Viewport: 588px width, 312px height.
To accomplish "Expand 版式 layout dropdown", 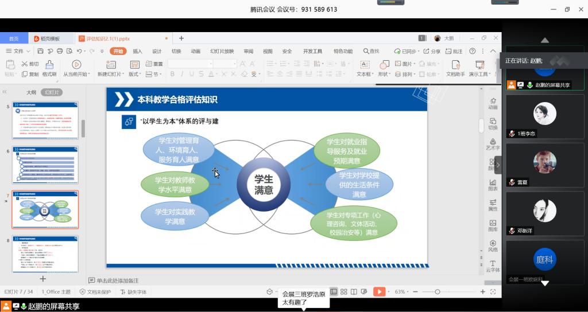I will pyautogui.click(x=140, y=75).
